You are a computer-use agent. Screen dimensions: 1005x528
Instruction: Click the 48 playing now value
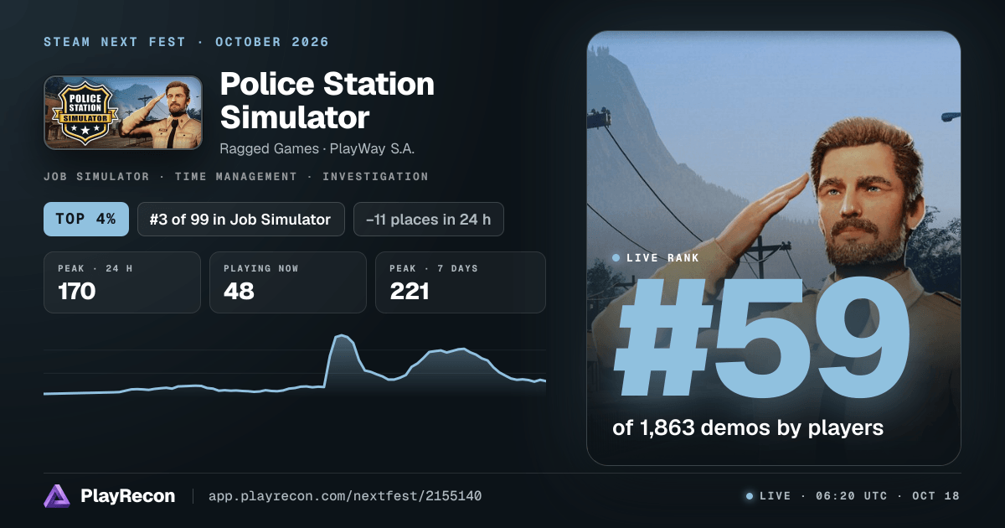pyautogui.click(x=239, y=292)
